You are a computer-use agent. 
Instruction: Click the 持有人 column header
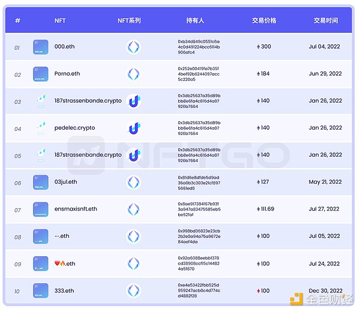click(195, 20)
